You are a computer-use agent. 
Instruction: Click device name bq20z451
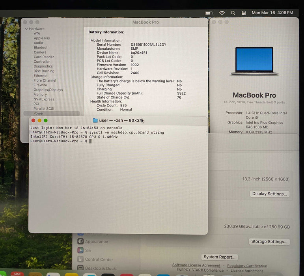(139, 53)
